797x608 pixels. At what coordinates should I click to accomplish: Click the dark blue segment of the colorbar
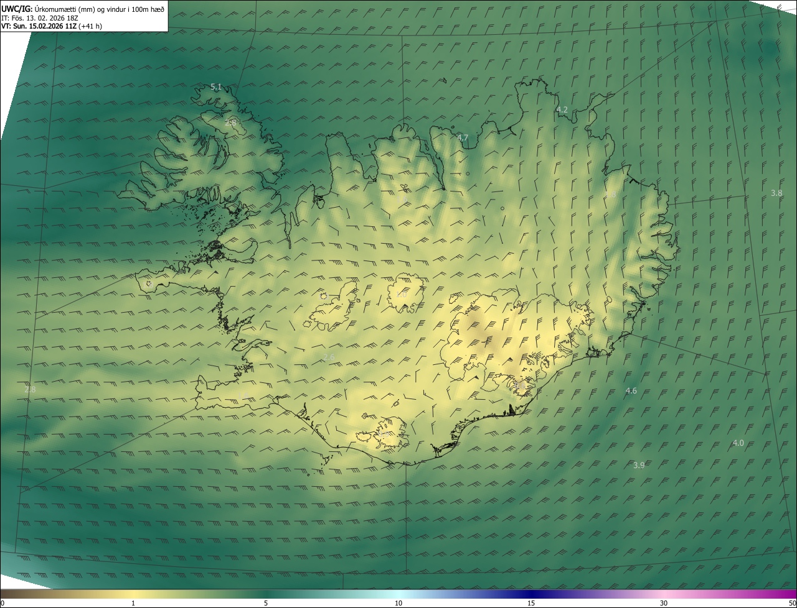tap(532, 594)
